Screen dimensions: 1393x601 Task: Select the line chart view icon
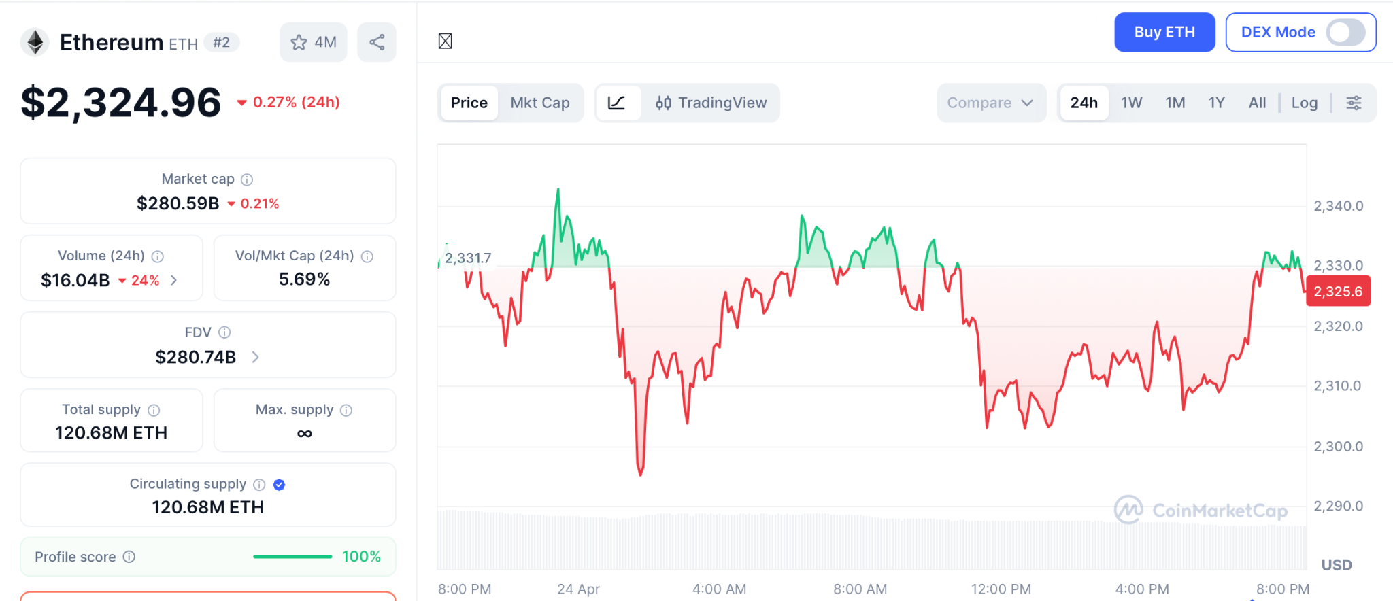coord(617,103)
